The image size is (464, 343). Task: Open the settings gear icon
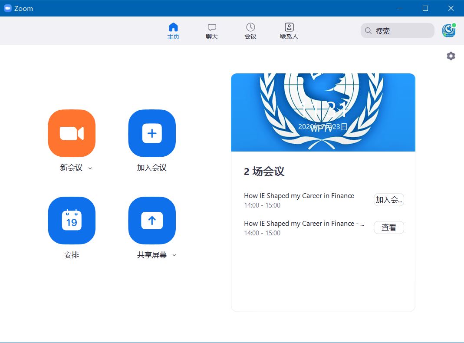point(451,56)
